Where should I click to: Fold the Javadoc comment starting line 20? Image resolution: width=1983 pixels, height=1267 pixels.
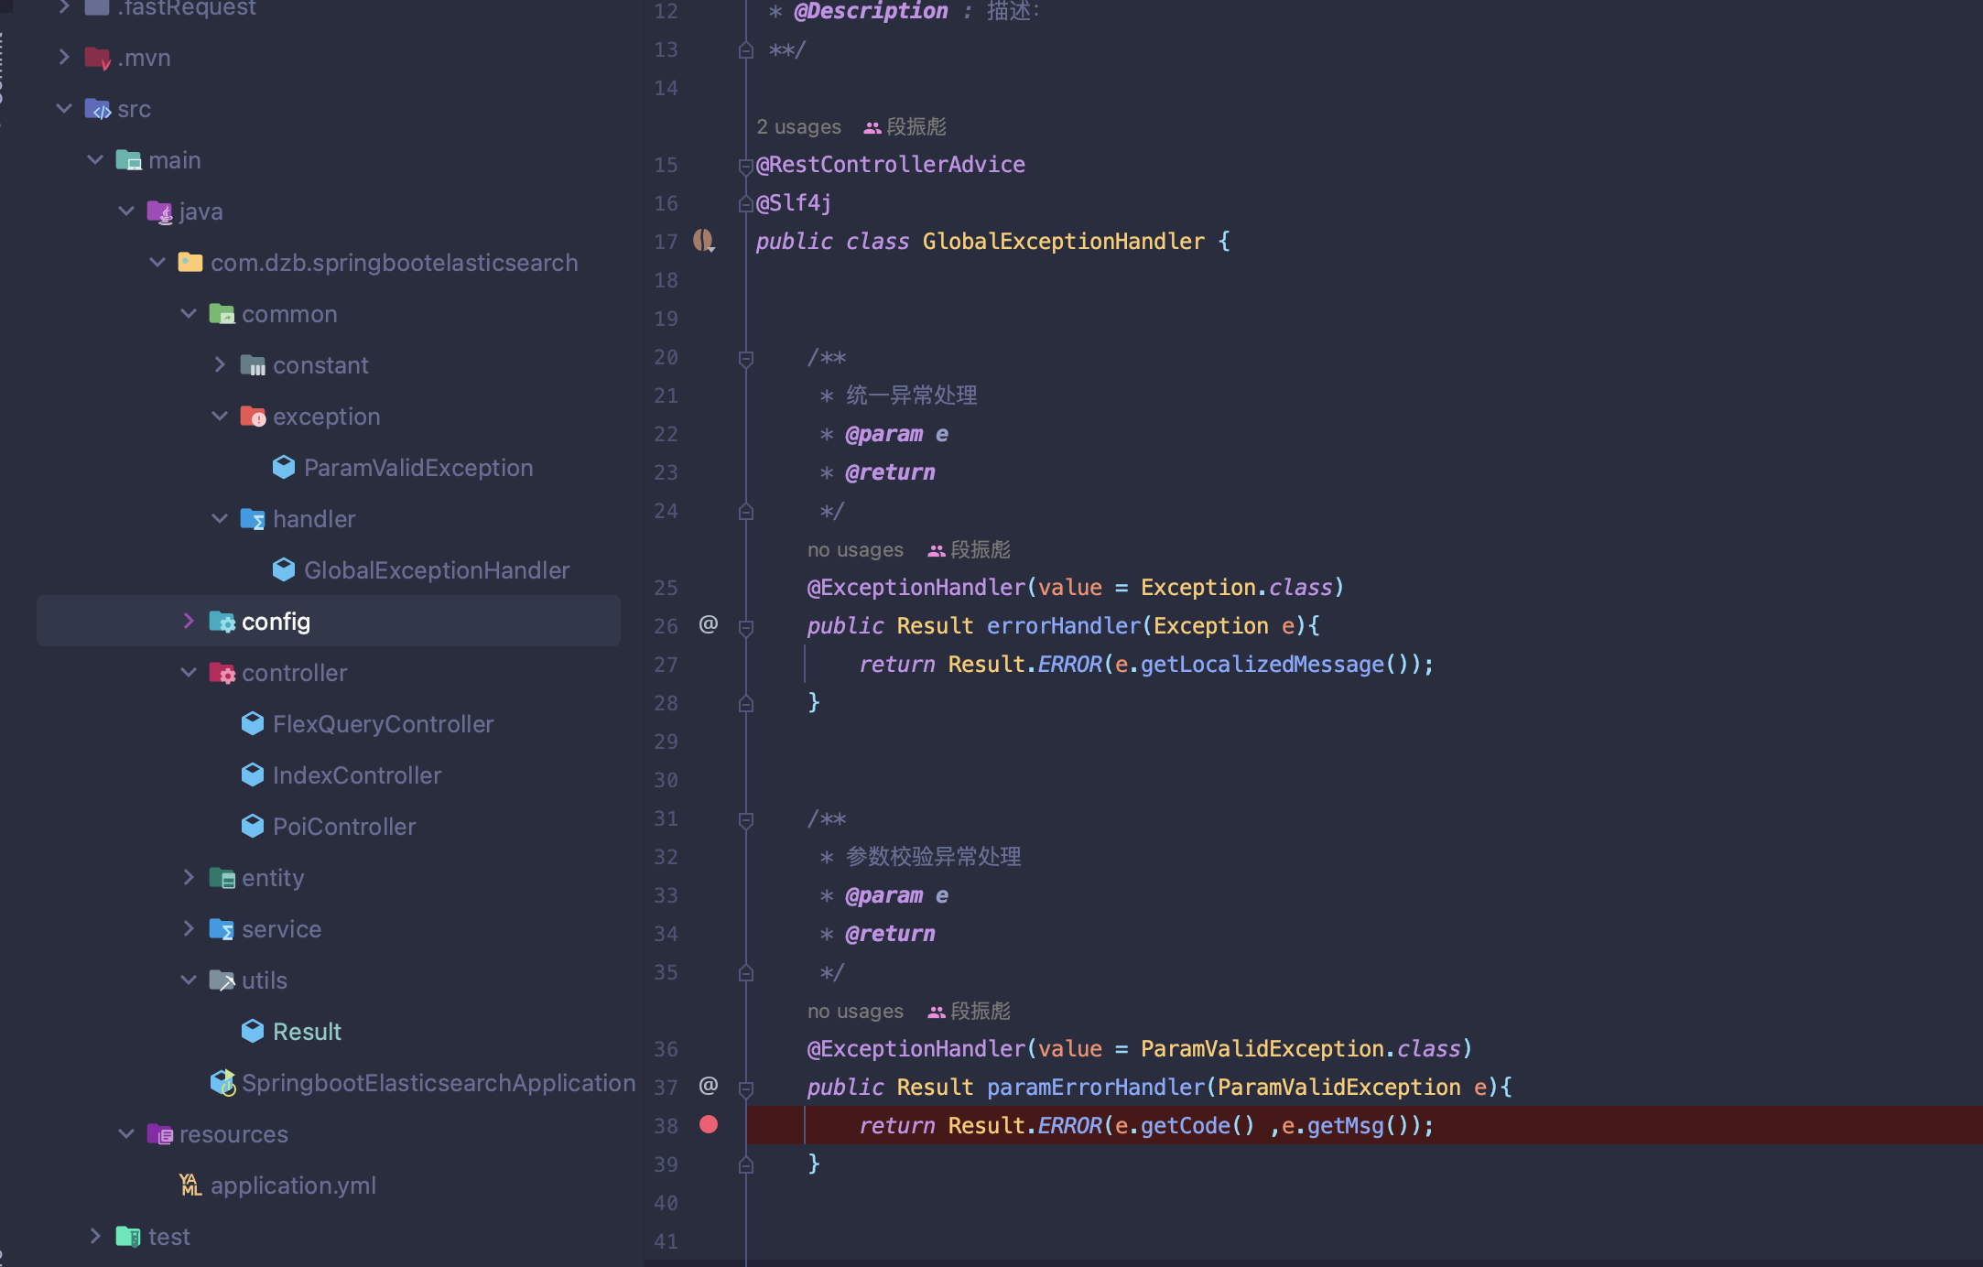point(746,359)
